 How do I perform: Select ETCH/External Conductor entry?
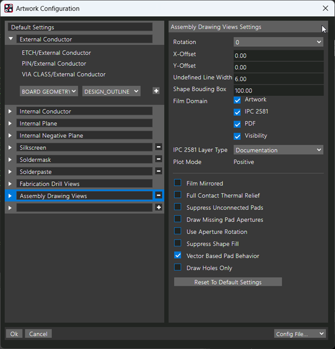(56, 53)
